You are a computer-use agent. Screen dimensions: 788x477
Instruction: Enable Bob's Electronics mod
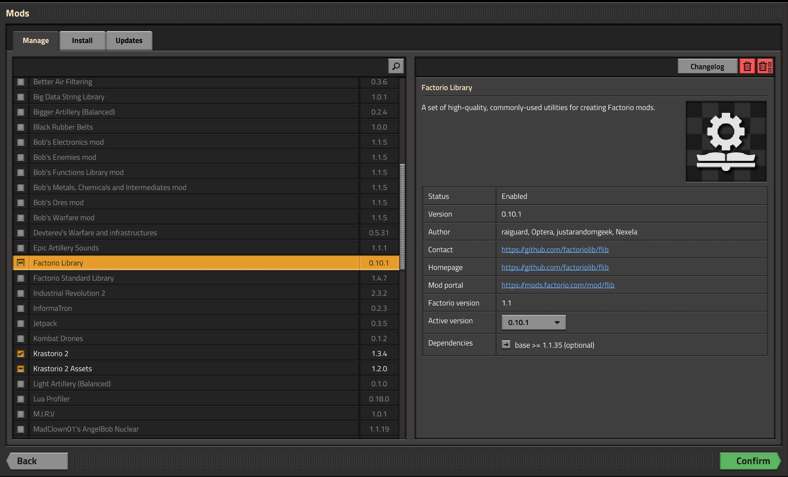(x=20, y=142)
